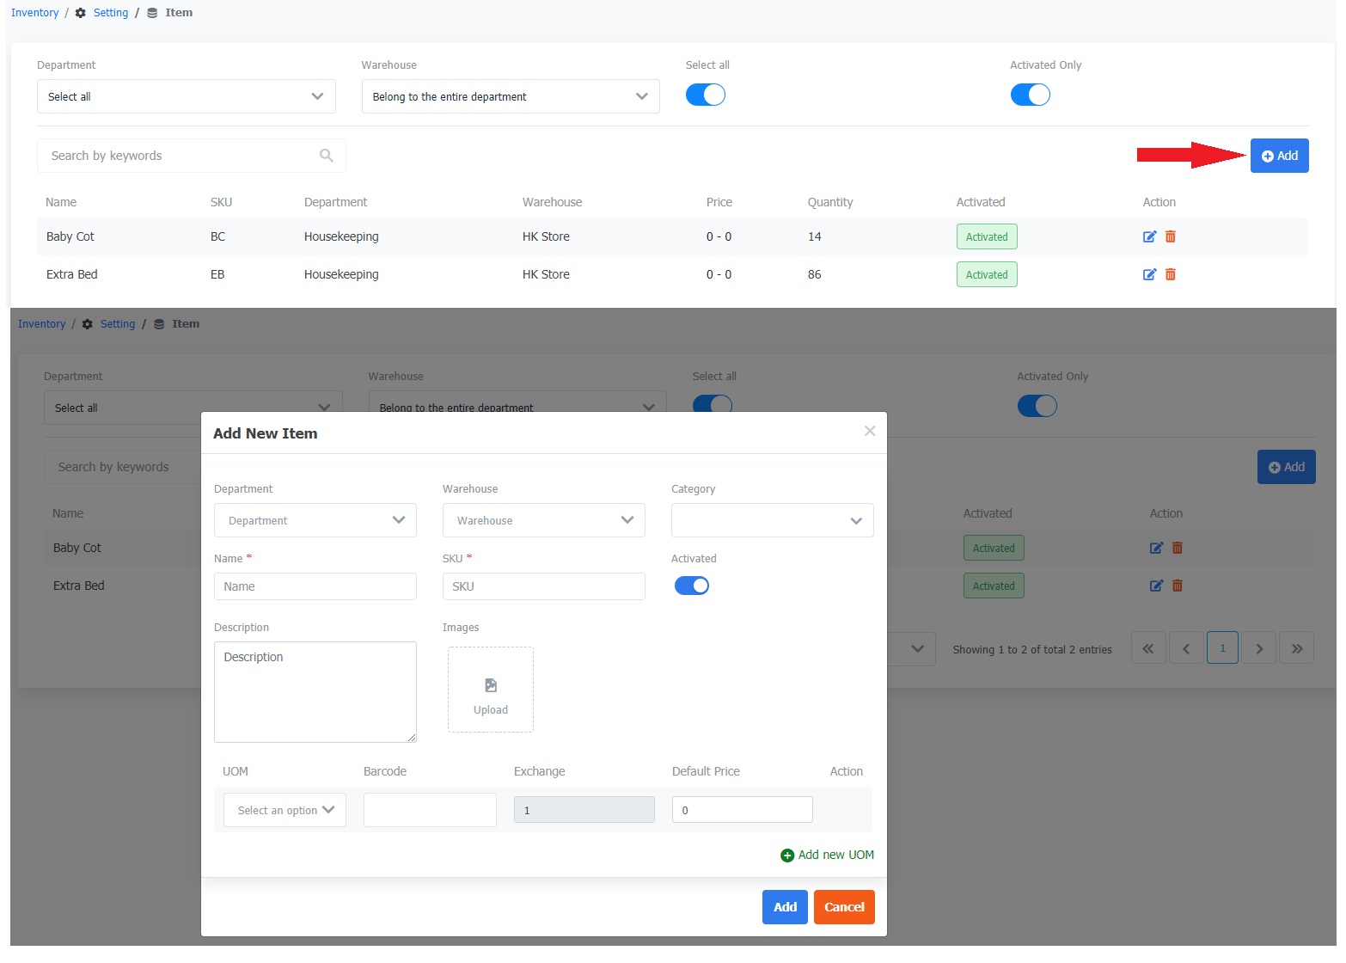Click the search magnifier icon in keyword box

[327, 156]
